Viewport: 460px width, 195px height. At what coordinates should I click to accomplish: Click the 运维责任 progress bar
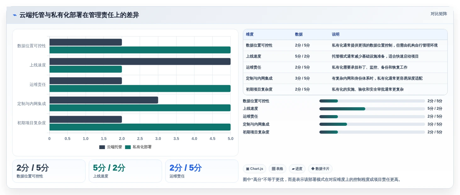(372, 117)
